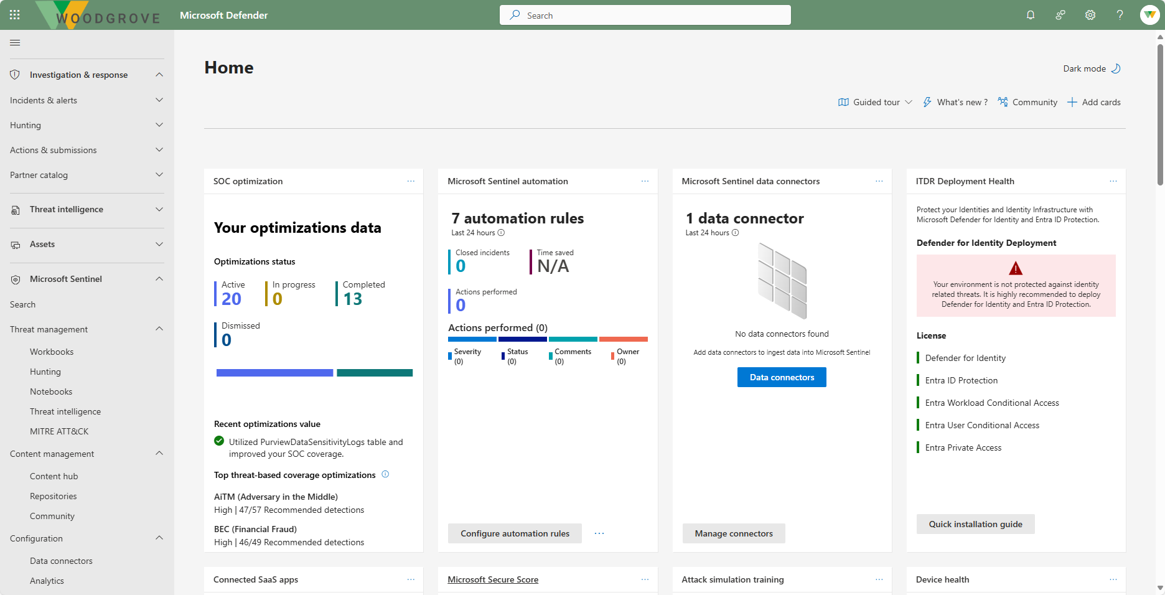Image resolution: width=1165 pixels, height=595 pixels.
Task: Click the blue Data connectors button
Action: click(x=782, y=377)
